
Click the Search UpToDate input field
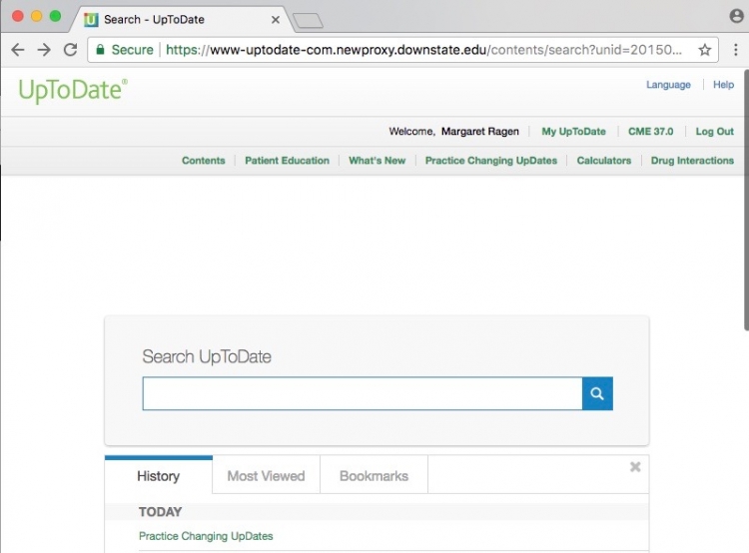click(362, 393)
